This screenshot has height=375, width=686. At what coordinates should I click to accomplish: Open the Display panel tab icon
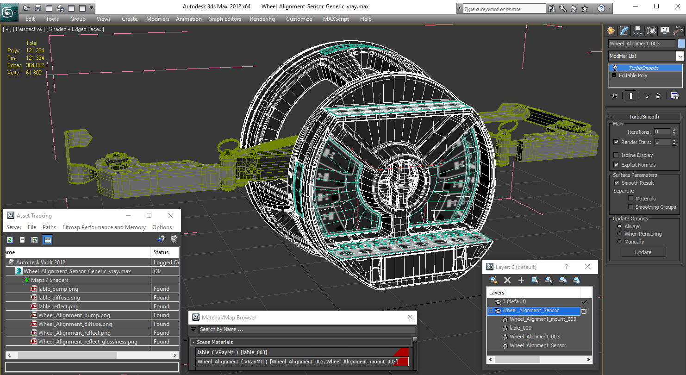tap(665, 31)
